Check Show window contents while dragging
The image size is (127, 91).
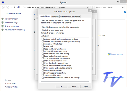[43, 68]
